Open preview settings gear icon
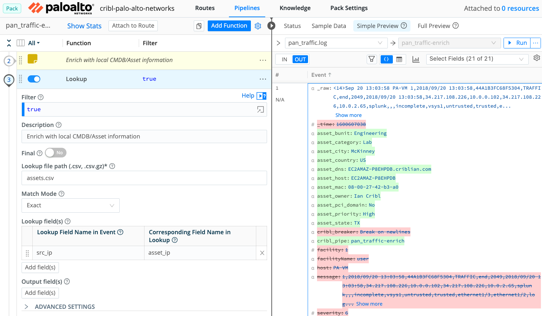 [x=537, y=58]
